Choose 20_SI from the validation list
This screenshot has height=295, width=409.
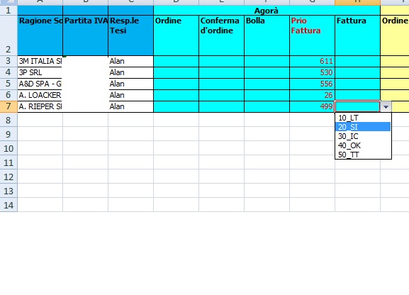[363, 127]
